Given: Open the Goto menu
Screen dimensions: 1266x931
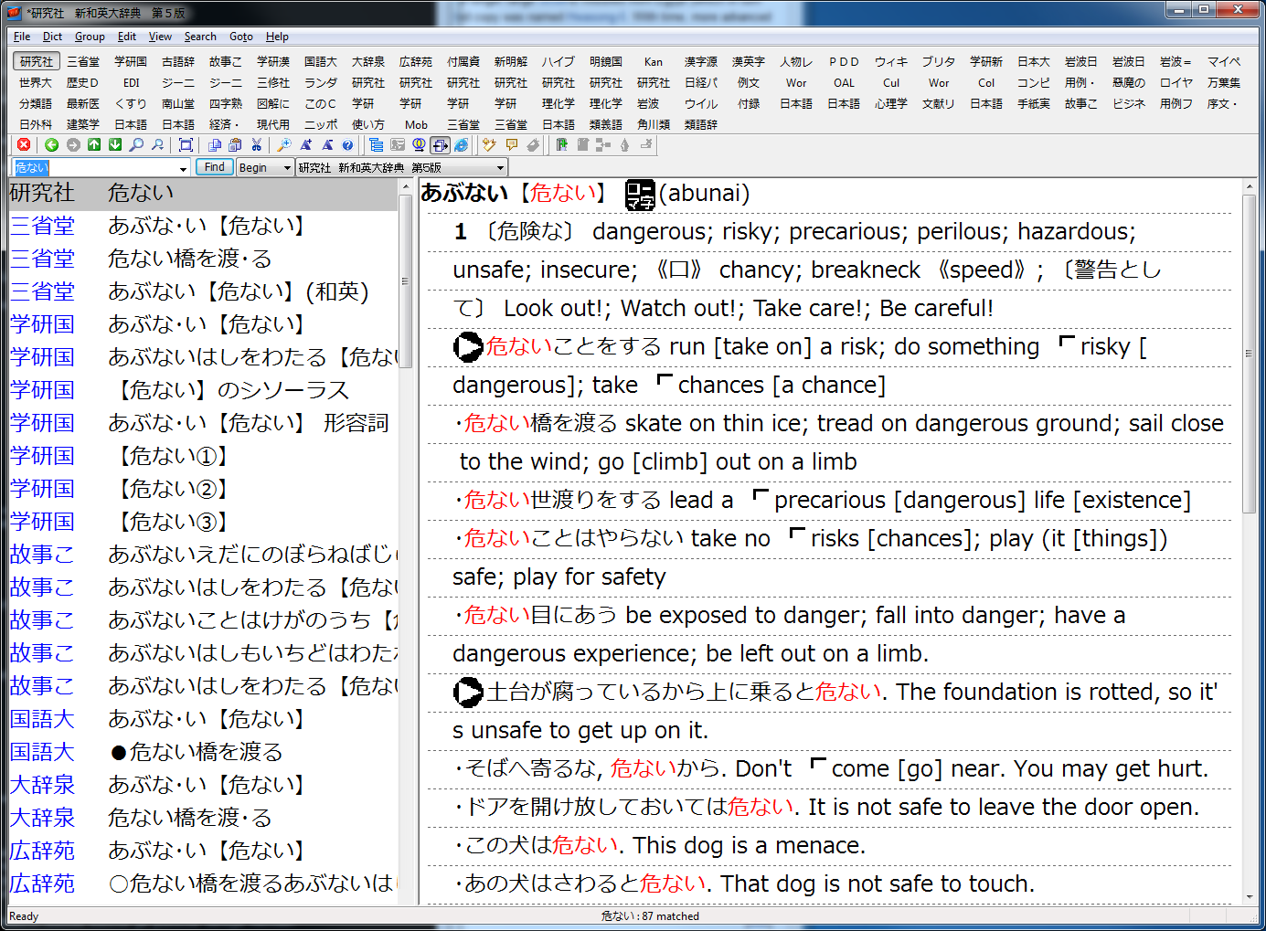Looking at the screenshot, I should [x=241, y=37].
